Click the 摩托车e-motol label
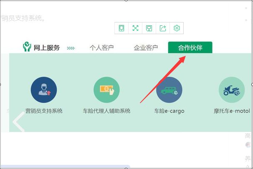Image resolution: width=253 pixels, height=169 pixels. pyautogui.click(x=232, y=111)
